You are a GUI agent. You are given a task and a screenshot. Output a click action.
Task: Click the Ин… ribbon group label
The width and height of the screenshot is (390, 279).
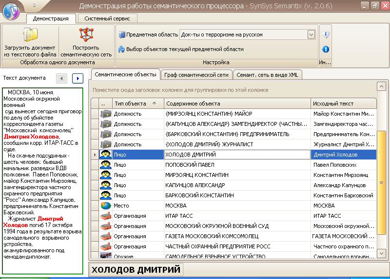tap(325, 63)
